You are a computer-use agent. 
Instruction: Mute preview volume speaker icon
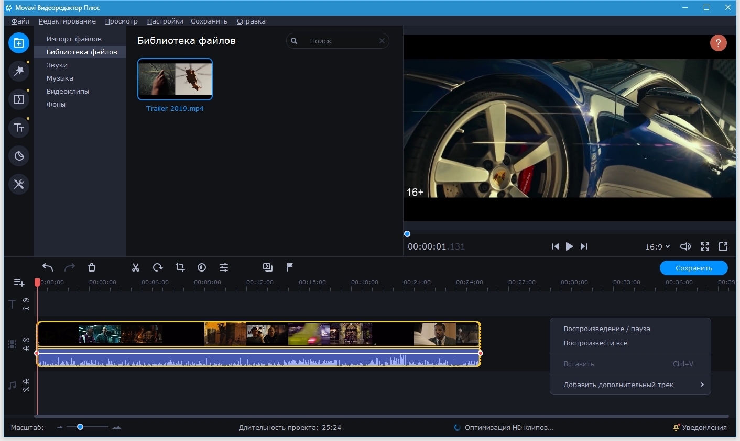tap(685, 246)
